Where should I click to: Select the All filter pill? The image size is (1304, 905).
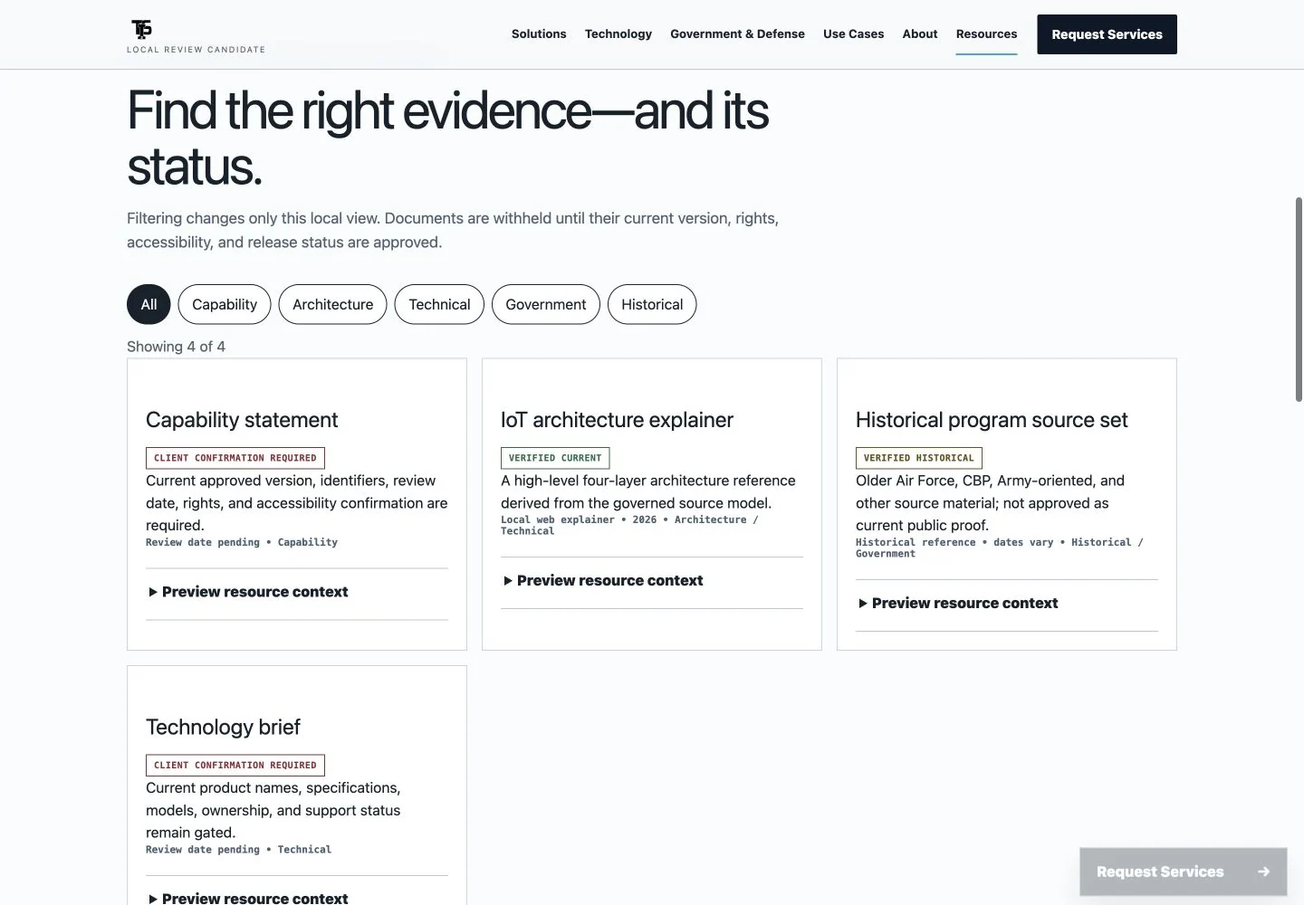[149, 304]
